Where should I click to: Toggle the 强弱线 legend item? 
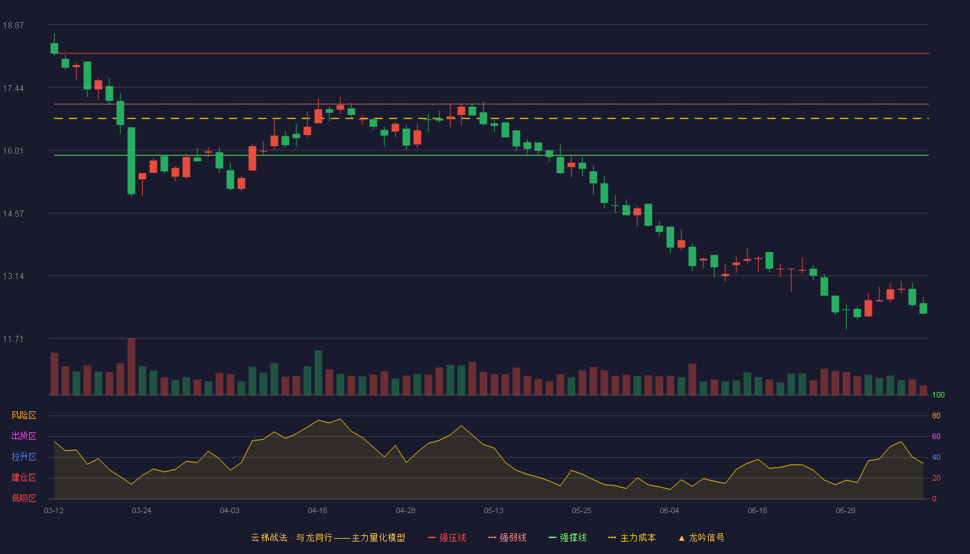[x=507, y=537]
